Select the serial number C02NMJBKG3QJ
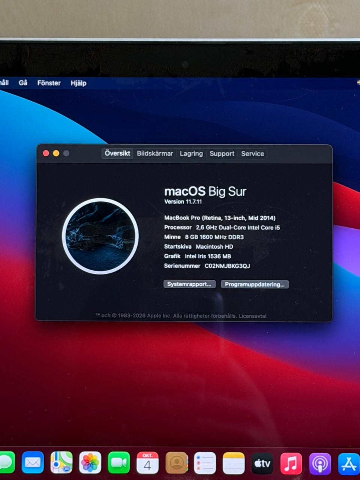The width and height of the screenshot is (360, 480). tap(227, 266)
